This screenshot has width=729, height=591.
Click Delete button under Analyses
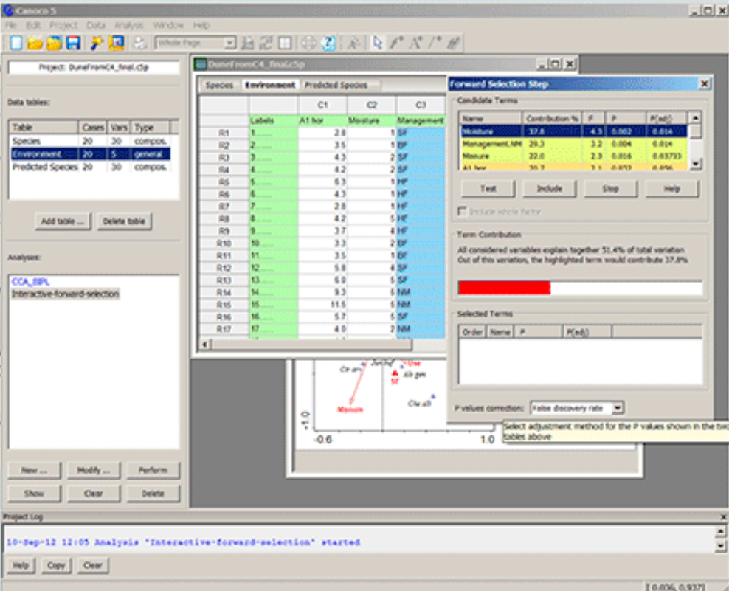153,494
